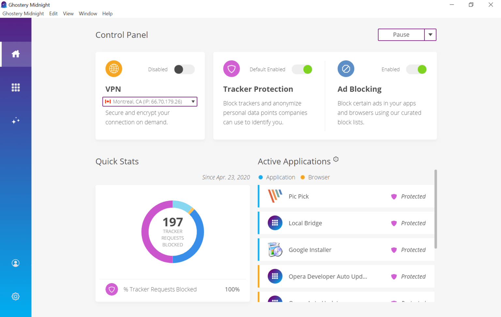Click the Ghostery ghost icon in title bar
This screenshot has height=317, width=501.
click(4, 5)
